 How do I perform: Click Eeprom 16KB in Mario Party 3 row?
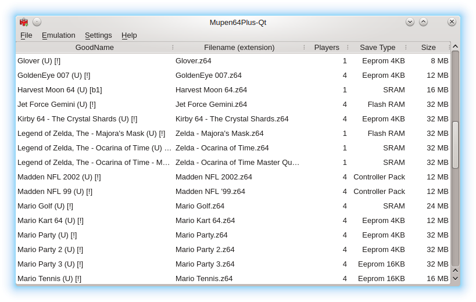click(x=381, y=264)
